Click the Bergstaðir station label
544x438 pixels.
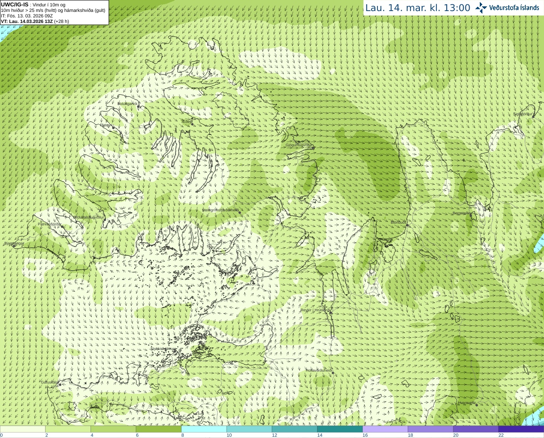[x=462, y=213]
